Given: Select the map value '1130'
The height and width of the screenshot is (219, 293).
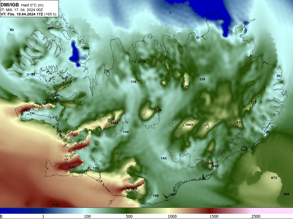Looking at the screenshot, I should [x=184, y=86].
